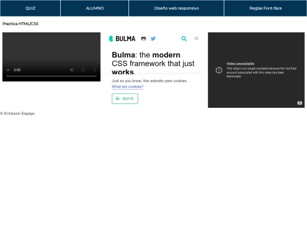Open the ALUMNO navigation item
307x230 pixels.
tap(94, 8)
